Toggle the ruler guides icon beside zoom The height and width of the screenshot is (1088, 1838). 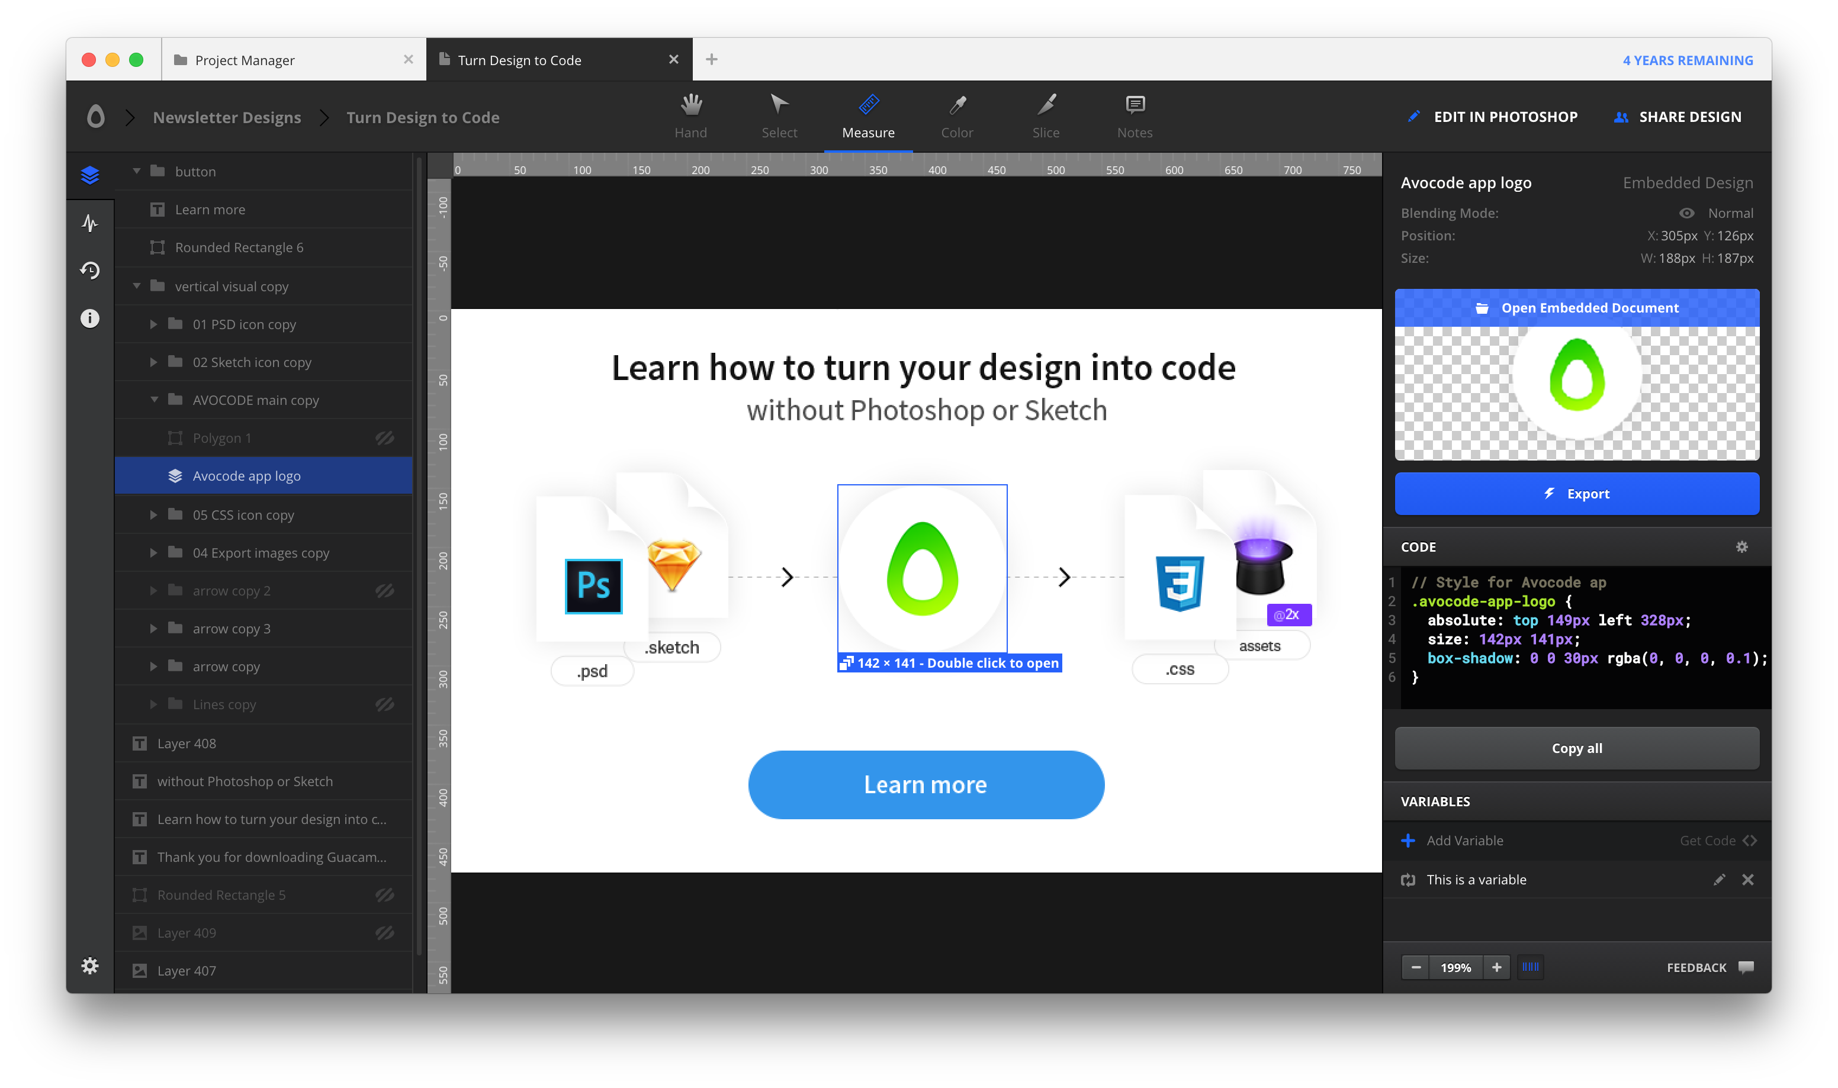[1530, 967]
